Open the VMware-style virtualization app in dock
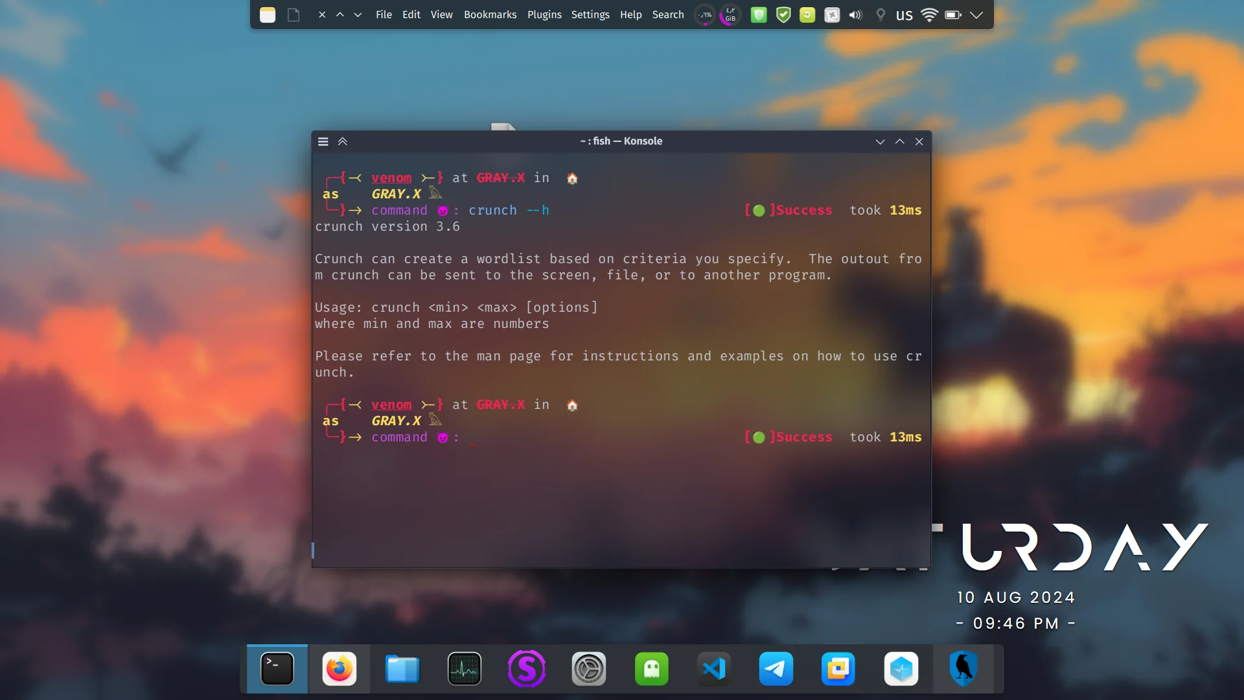Screen dimensions: 1244x700 pos(838,669)
